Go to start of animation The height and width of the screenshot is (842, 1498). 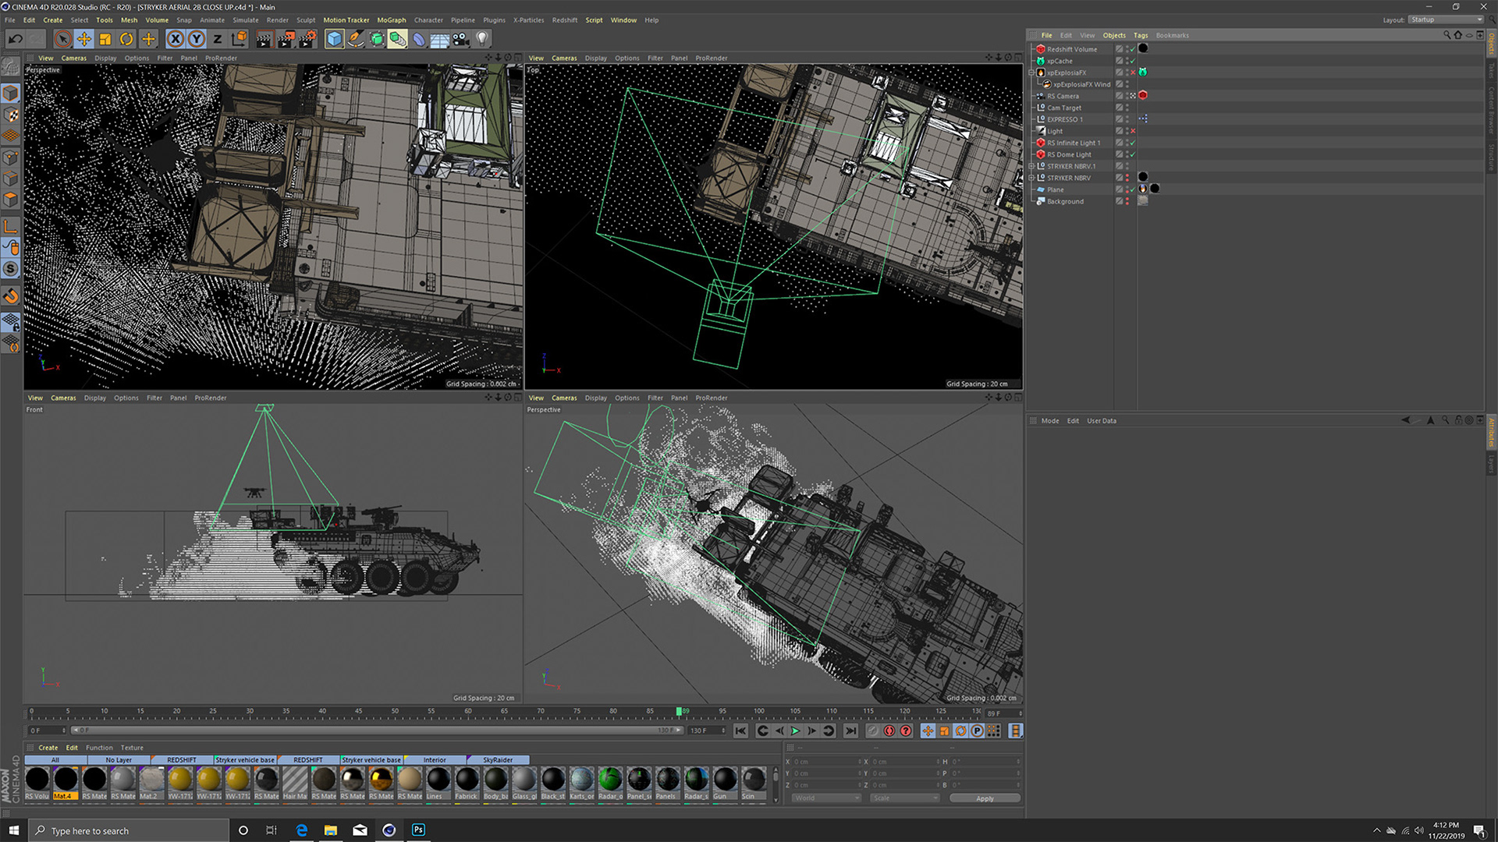click(x=740, y=731)
